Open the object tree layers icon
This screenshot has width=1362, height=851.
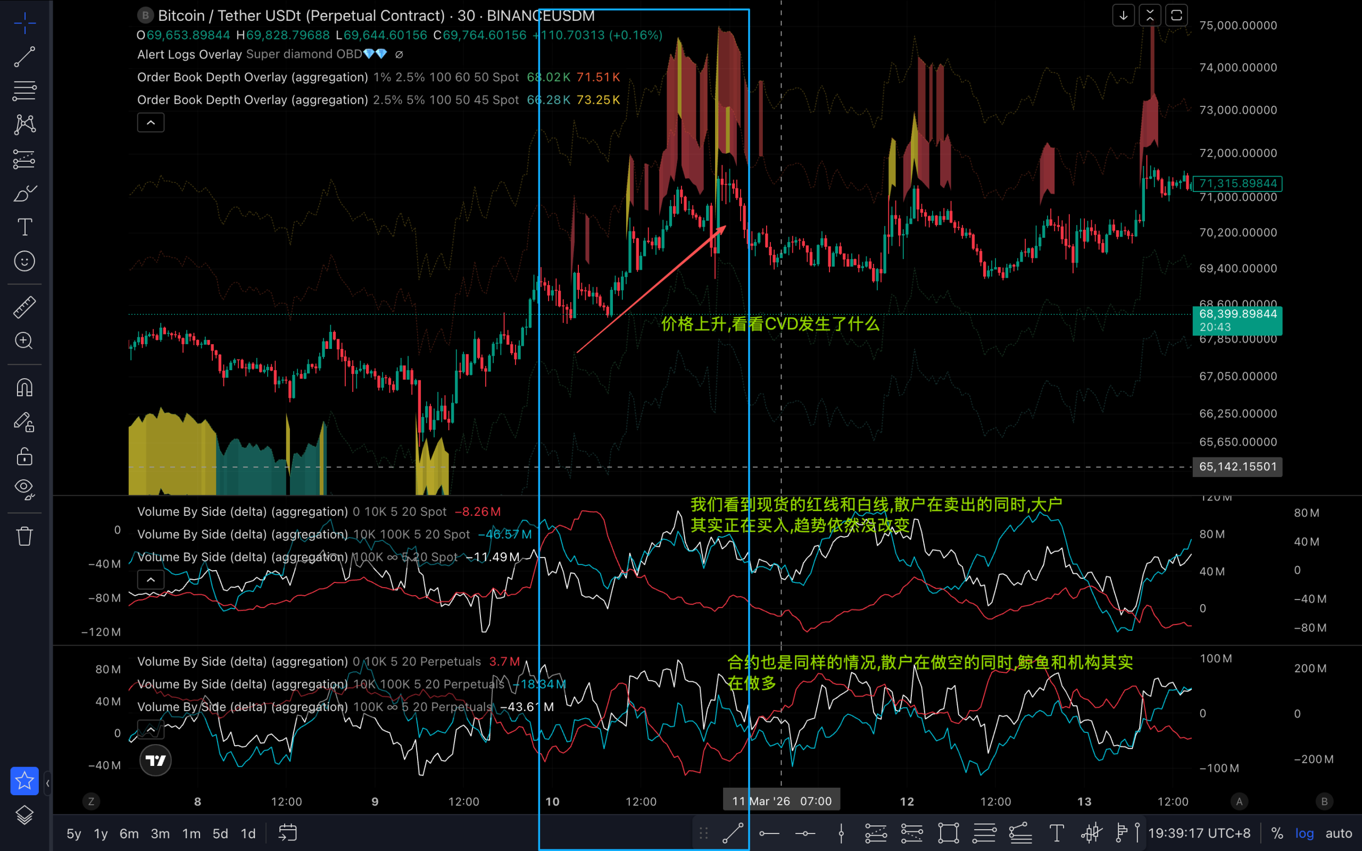coord(24,815)
